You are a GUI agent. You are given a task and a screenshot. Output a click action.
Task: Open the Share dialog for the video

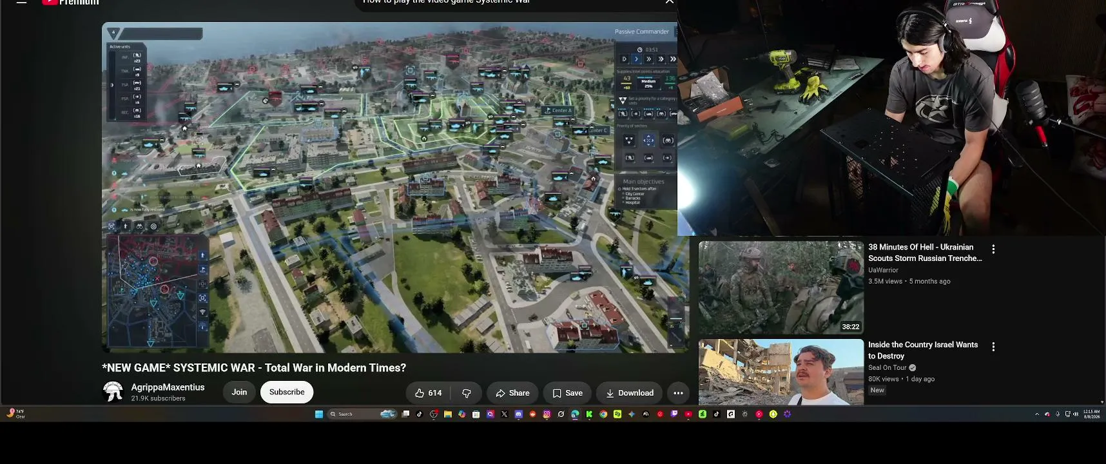point(512,392)
